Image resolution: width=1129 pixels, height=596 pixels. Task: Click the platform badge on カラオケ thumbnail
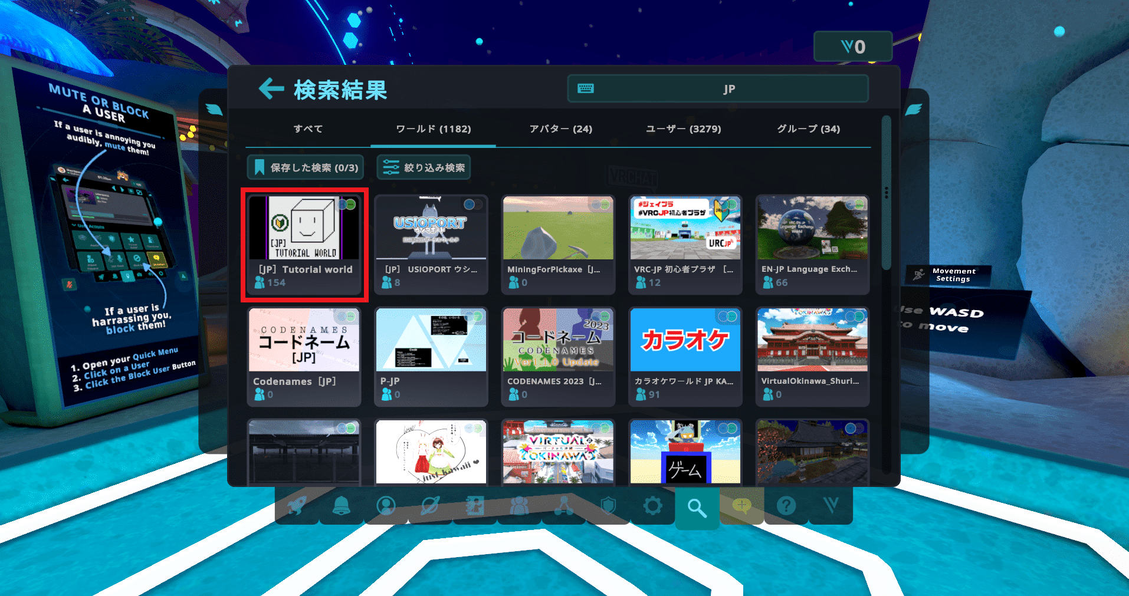pyautogui.click(x=727, y=317)
